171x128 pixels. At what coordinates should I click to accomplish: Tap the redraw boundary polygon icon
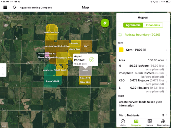pyautogui.click(x=120, y=35)
